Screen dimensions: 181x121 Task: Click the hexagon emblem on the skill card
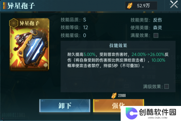pos(14,23)
